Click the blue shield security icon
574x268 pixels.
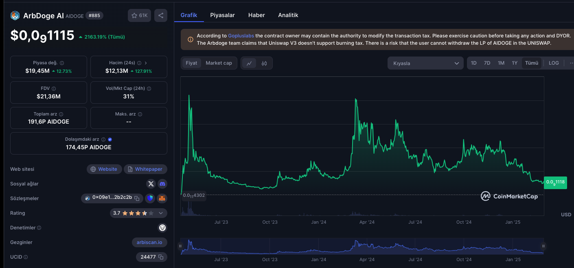pos(150,198)
